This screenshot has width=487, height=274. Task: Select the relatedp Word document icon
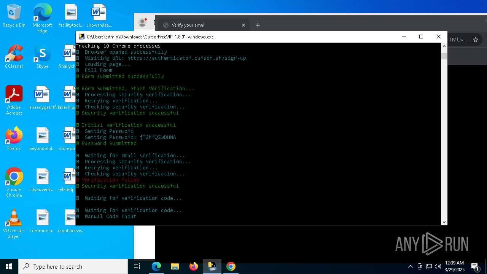click(67, 180)
